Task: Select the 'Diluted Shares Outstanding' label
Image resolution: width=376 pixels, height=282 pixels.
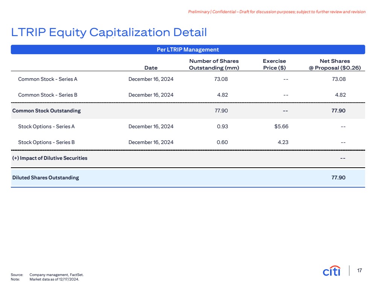Action: click(x=46, y=177)
